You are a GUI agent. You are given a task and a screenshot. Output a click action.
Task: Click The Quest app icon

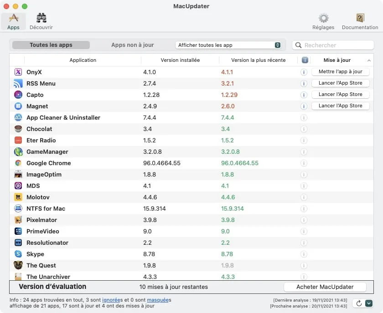point(18,265)
